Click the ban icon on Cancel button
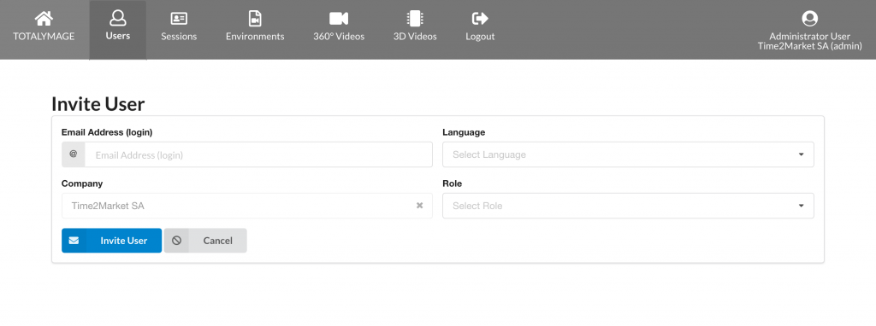Viewport: 876px width, 326px height. pyautogui.click(x=176, y=241)
